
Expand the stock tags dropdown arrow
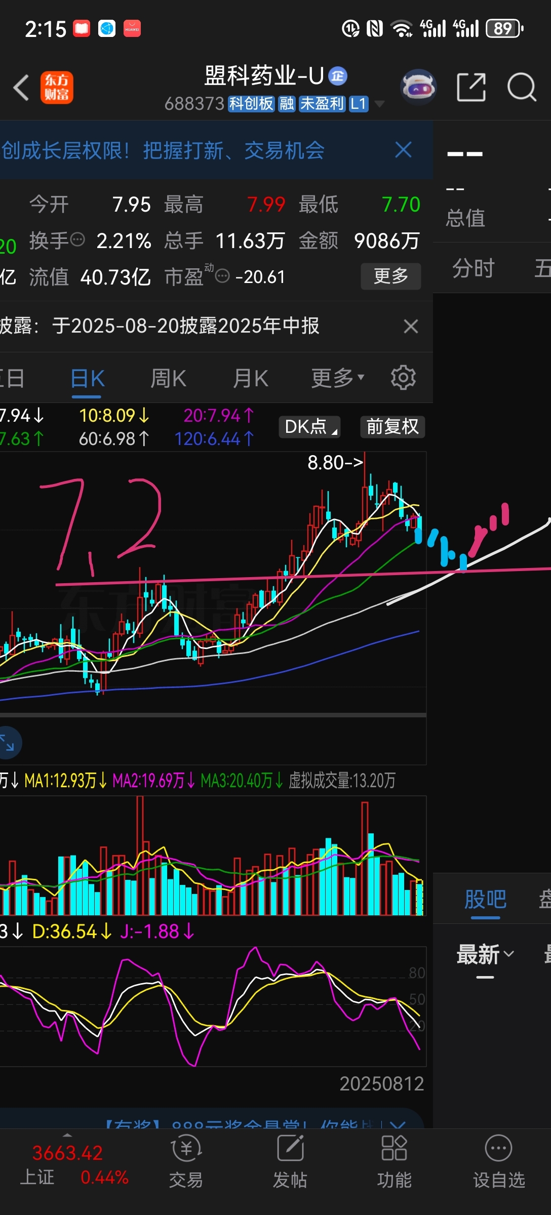click(x=379, y=104)
